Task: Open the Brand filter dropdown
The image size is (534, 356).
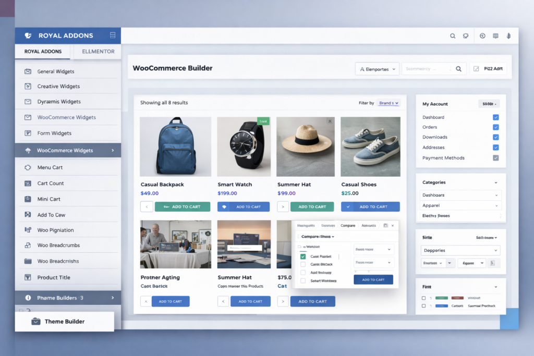Action: click(x=388, y=103)
